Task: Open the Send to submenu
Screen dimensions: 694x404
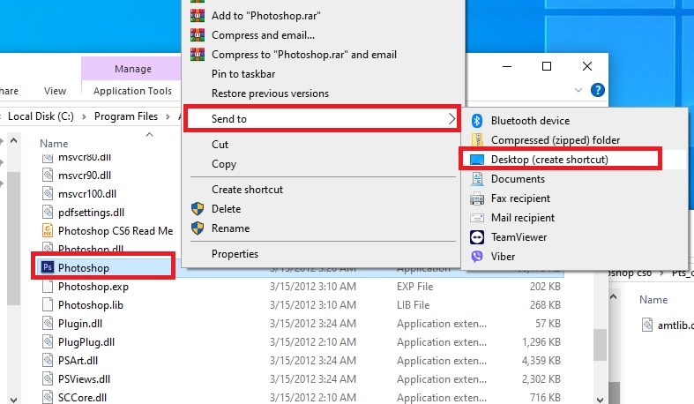Action: pyautogui.click(x=322, y=118)
